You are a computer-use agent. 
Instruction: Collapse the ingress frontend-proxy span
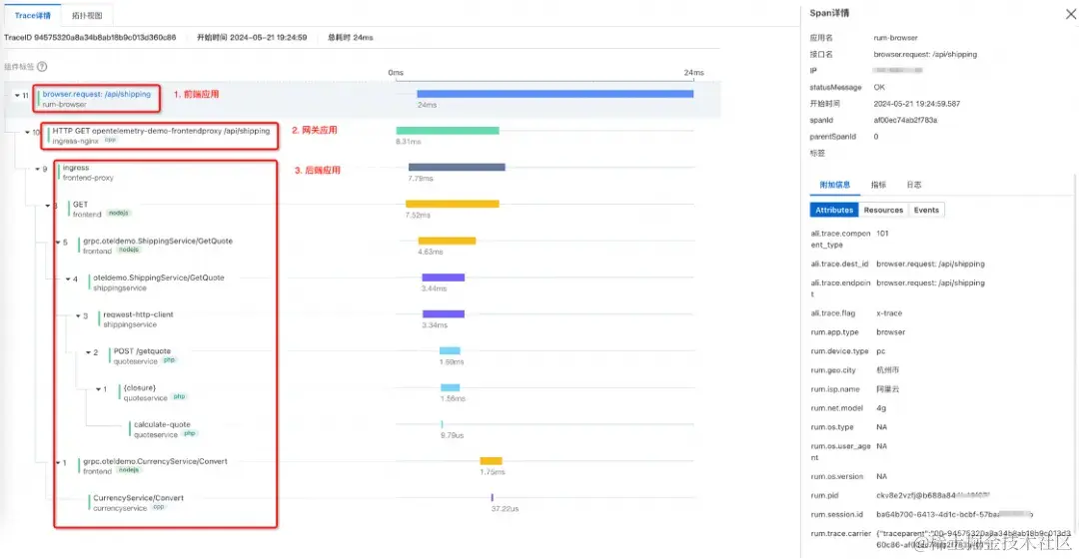pos(38,169)
